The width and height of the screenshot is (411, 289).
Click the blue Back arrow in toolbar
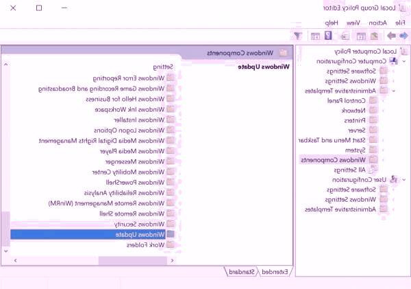[404, 36]
